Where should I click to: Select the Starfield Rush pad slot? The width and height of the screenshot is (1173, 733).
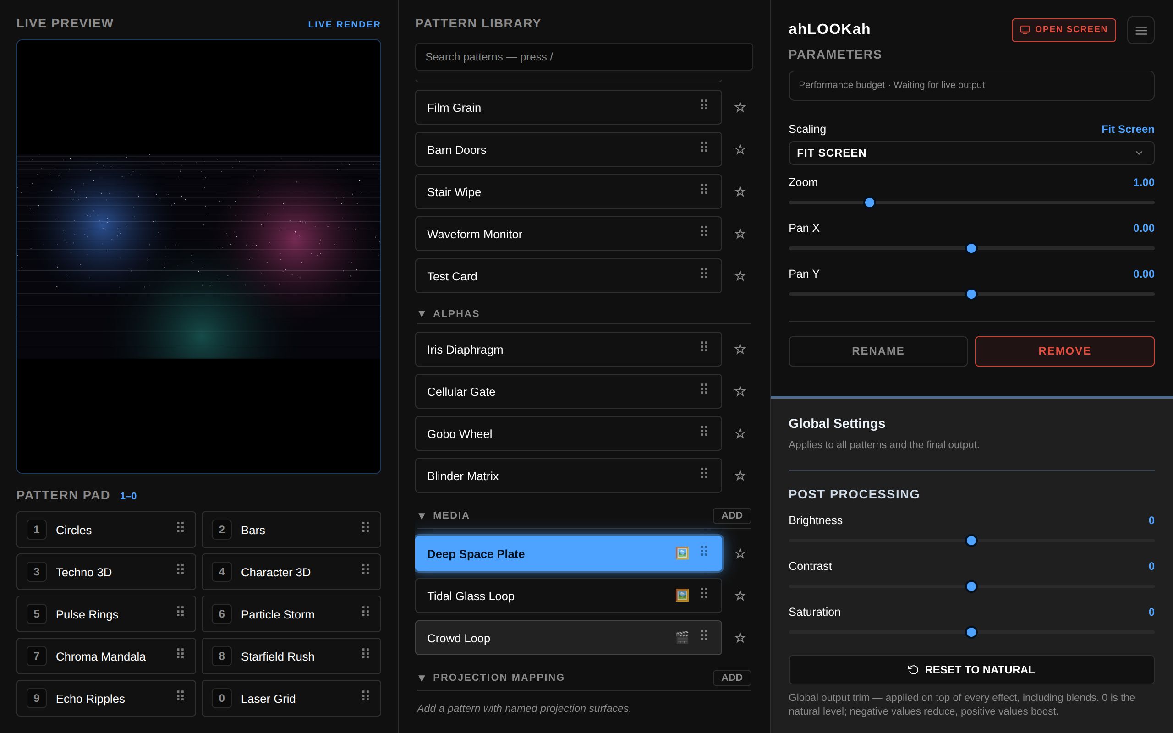click(291, 656)
